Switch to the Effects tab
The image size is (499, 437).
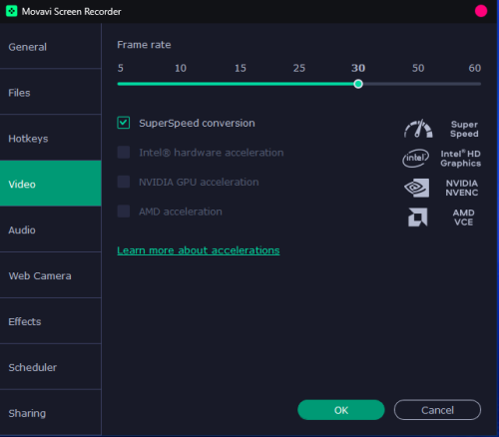51,321
